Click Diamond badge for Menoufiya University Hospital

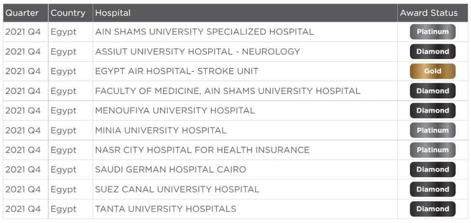point(432,111)
